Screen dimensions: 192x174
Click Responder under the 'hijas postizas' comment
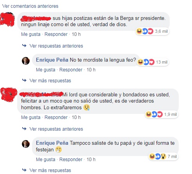[x=56, y=34]
